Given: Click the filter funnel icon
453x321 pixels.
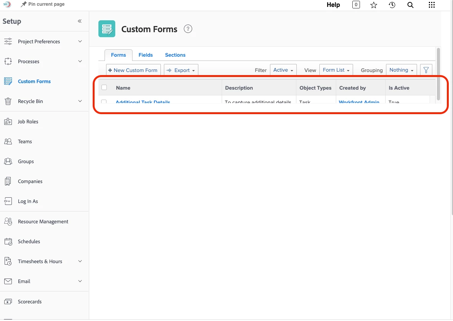Looking at the screenshot, I should (x=426, y=70).
